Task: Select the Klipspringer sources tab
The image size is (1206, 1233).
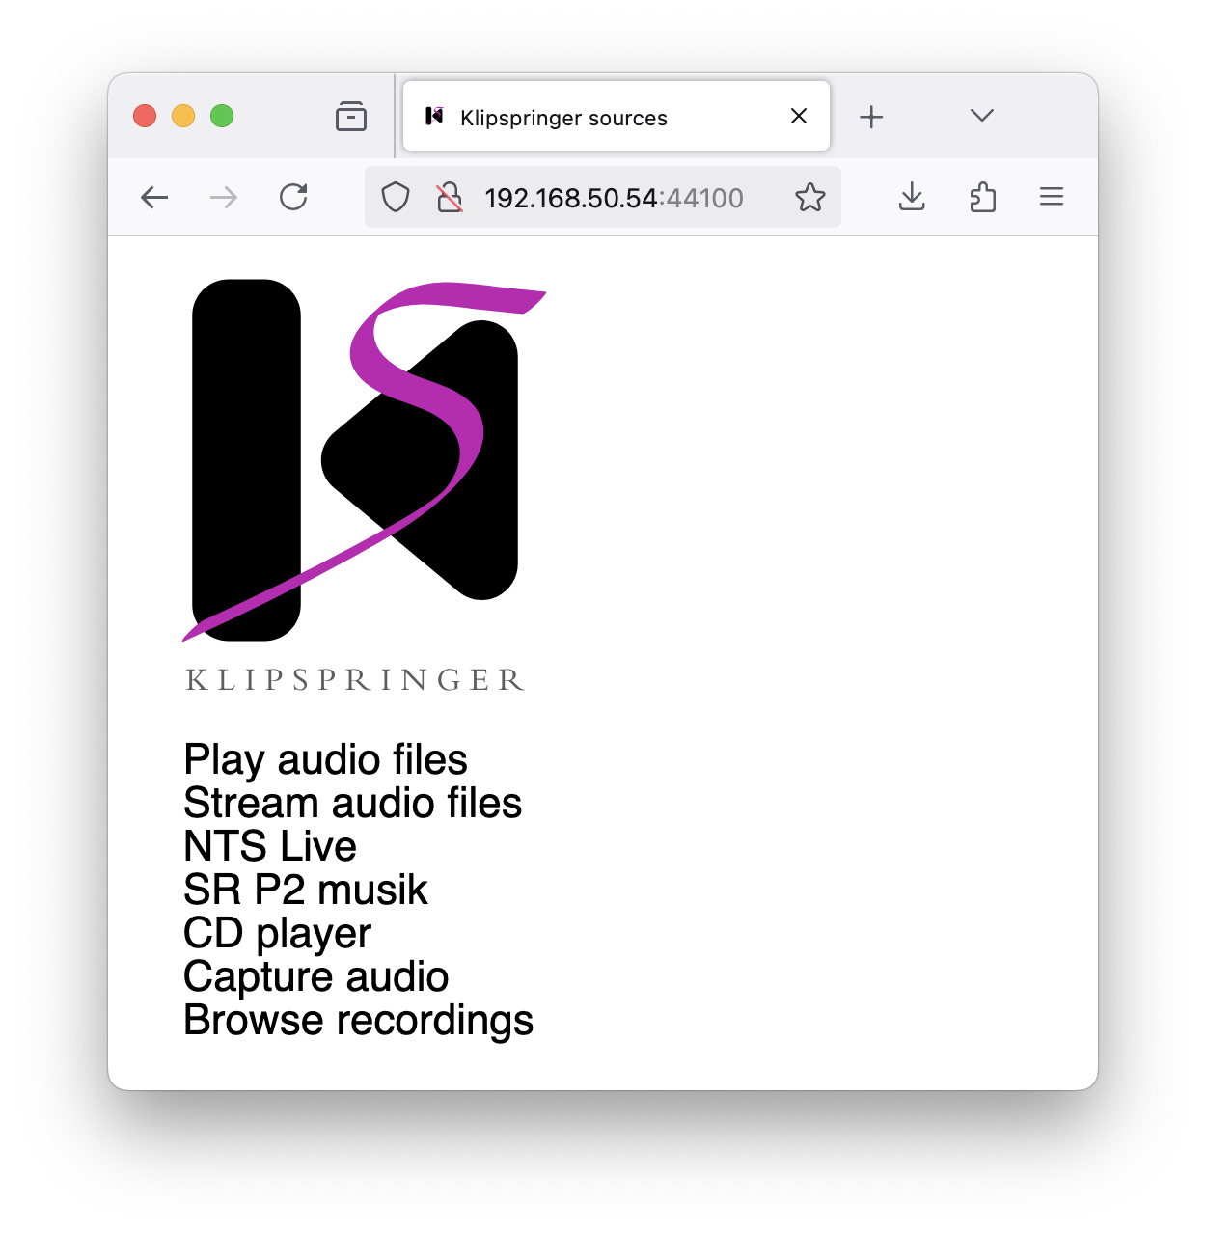Action: coord(617,116)
